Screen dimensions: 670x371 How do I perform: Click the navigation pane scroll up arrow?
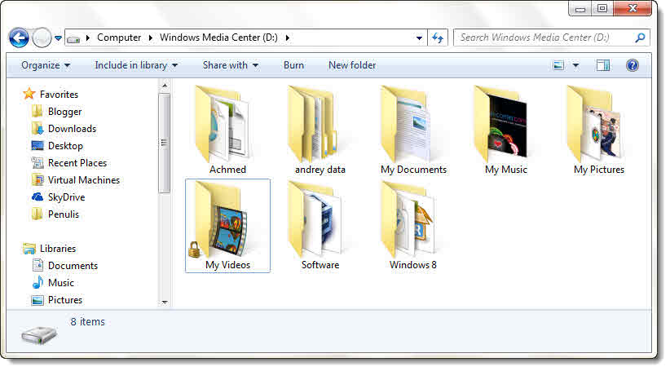pyautogui.click(x=165, y=86)
